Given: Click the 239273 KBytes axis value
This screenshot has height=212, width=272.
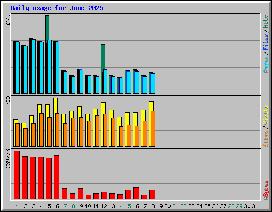Looking at the screenshot, I should (8, 158).
